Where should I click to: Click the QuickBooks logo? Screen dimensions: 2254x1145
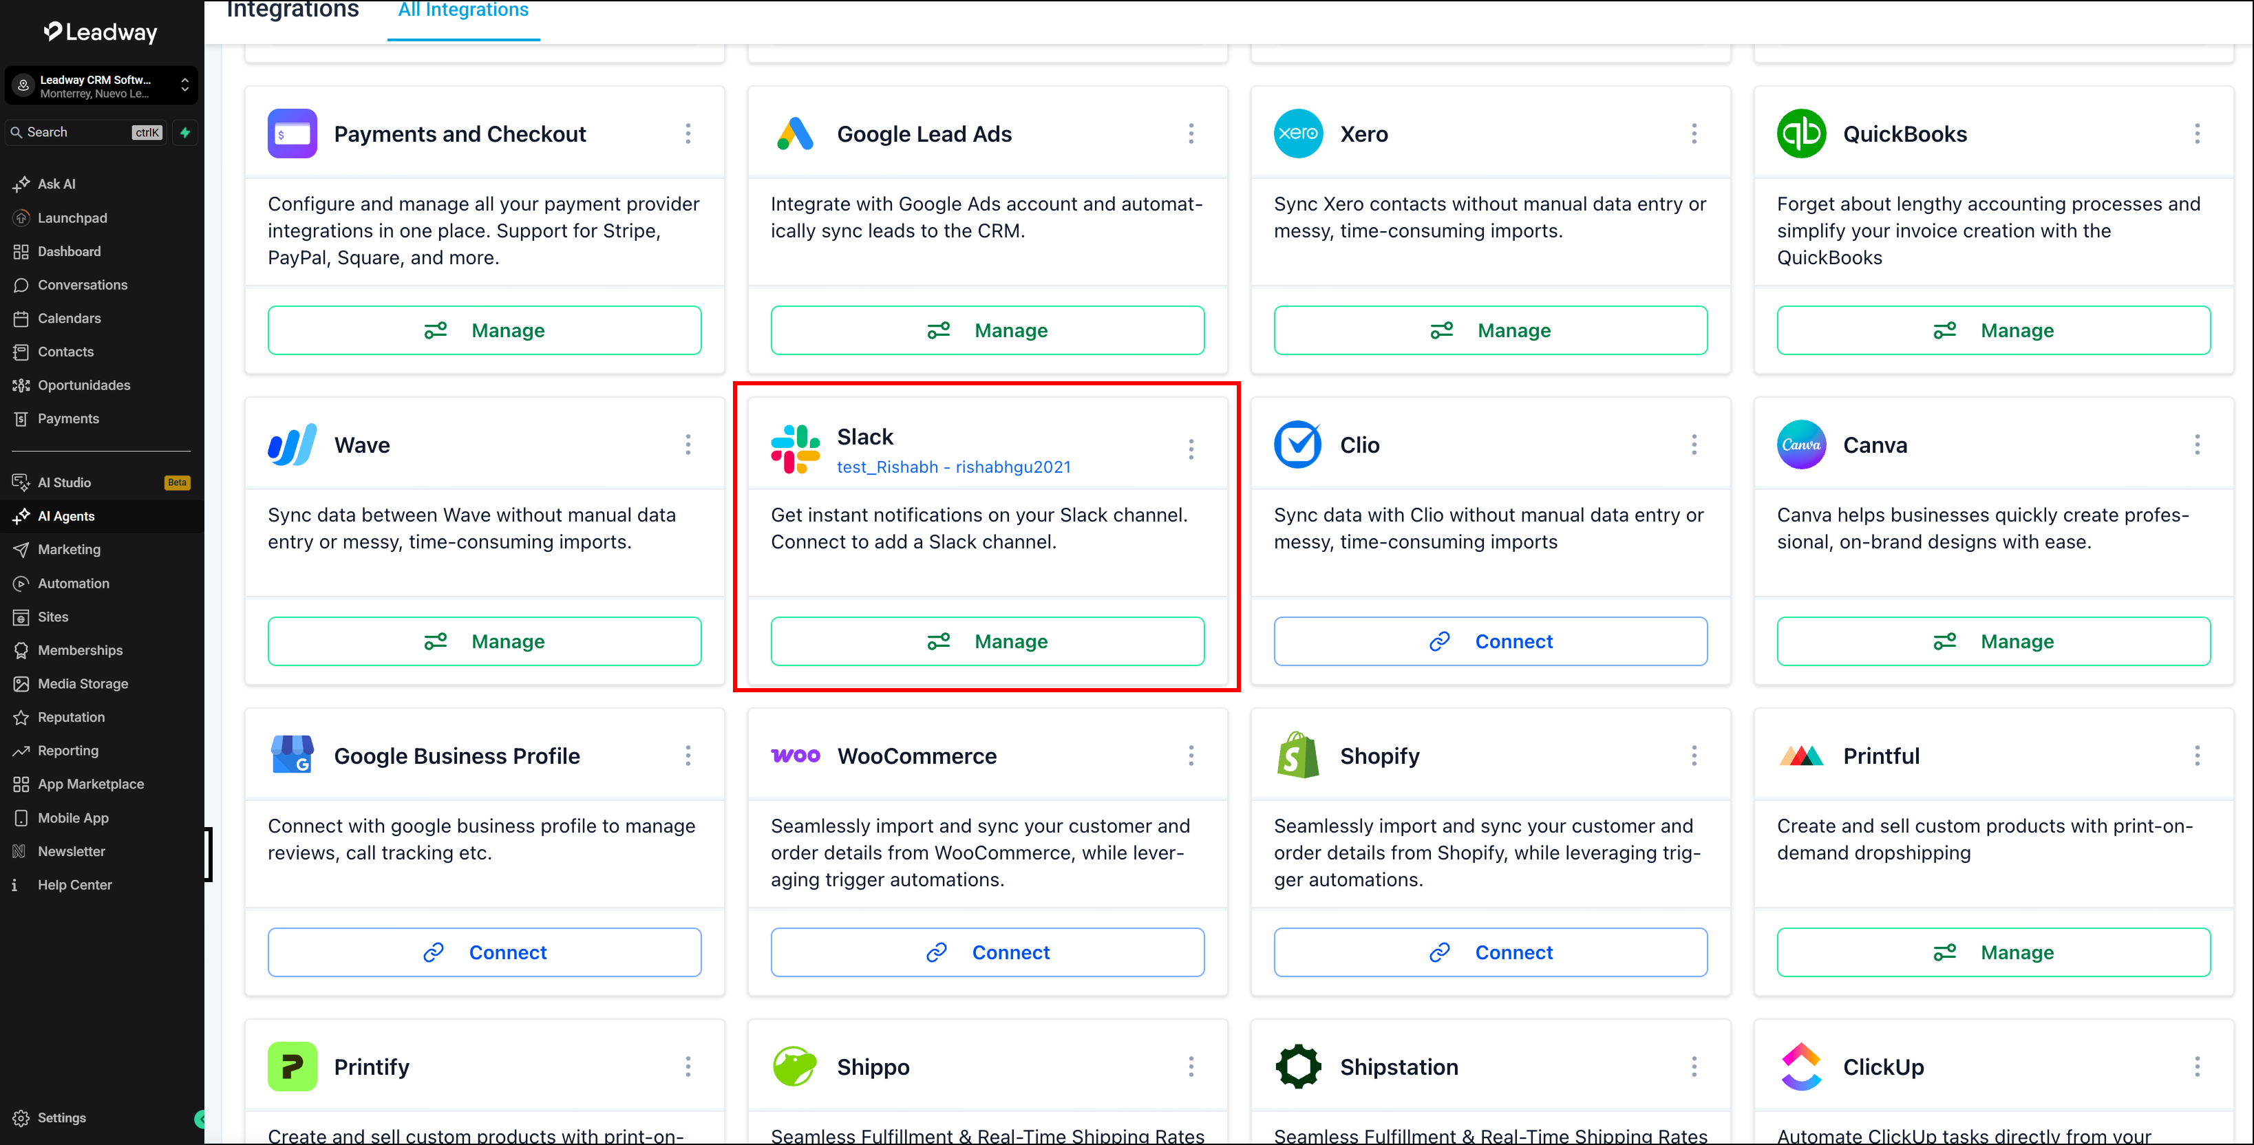(x=1800, y=133)
